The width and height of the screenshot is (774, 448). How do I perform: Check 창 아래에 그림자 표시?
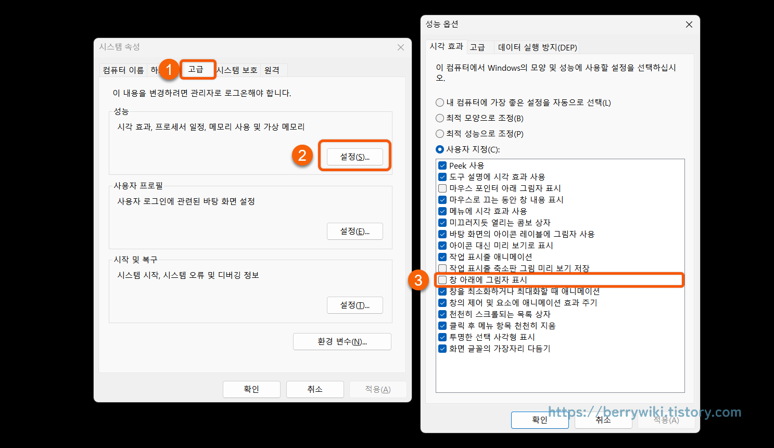[x=442, y=280]
